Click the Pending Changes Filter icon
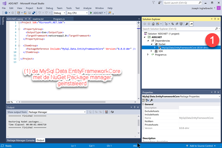This screenshot has height=148, width=222. click(x=166, y=24)
